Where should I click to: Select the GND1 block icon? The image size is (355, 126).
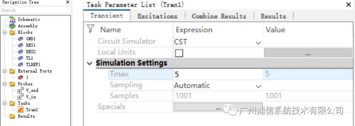21,39
